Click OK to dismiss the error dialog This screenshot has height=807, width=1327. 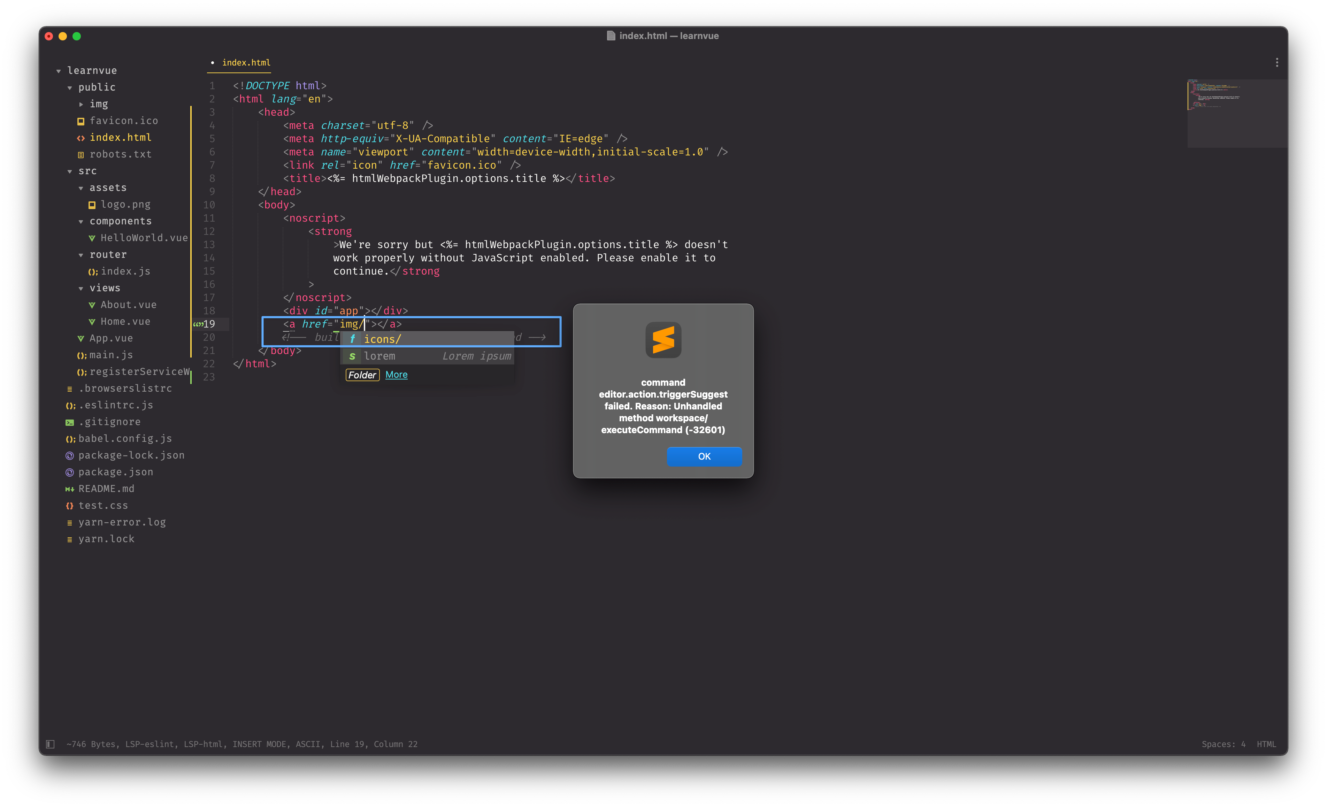coord(704,456)
